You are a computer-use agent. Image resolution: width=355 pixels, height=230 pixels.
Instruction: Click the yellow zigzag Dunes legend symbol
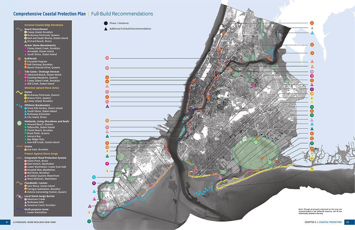(x=19, y=92)
